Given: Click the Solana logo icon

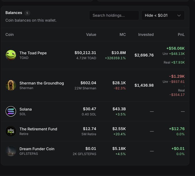Looking at the screenshot, I should [11, 111].
